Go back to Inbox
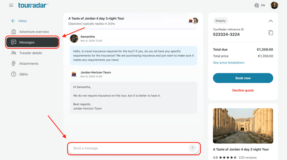 pos(23,21)
